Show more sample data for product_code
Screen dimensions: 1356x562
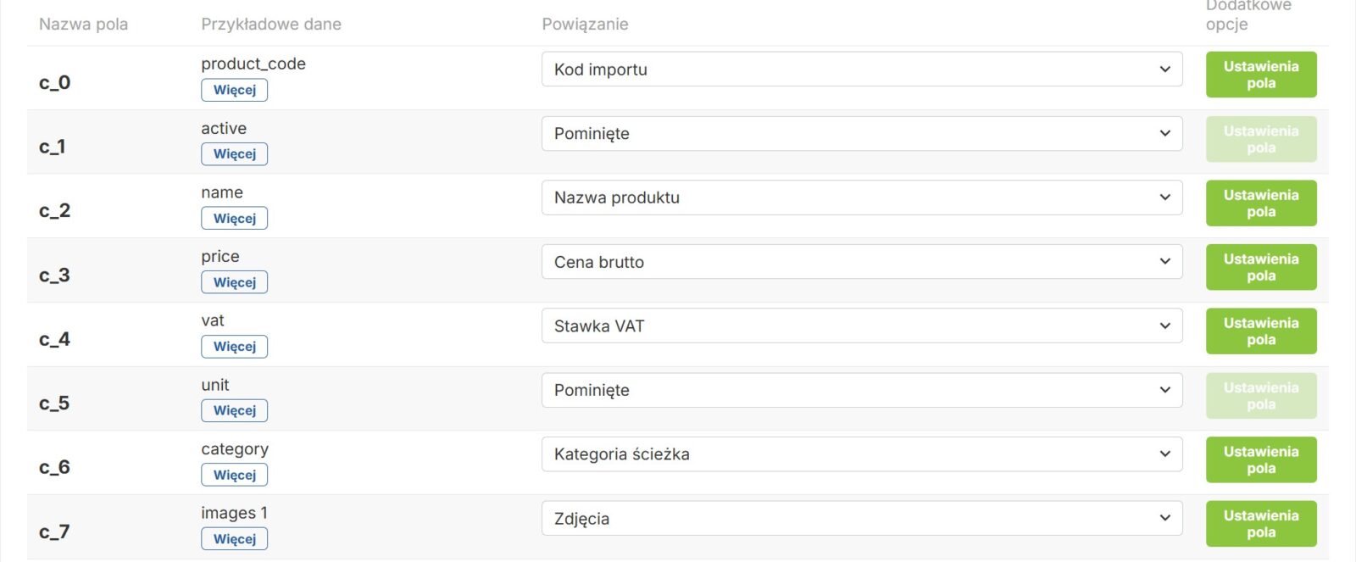[x=234, y=90]
